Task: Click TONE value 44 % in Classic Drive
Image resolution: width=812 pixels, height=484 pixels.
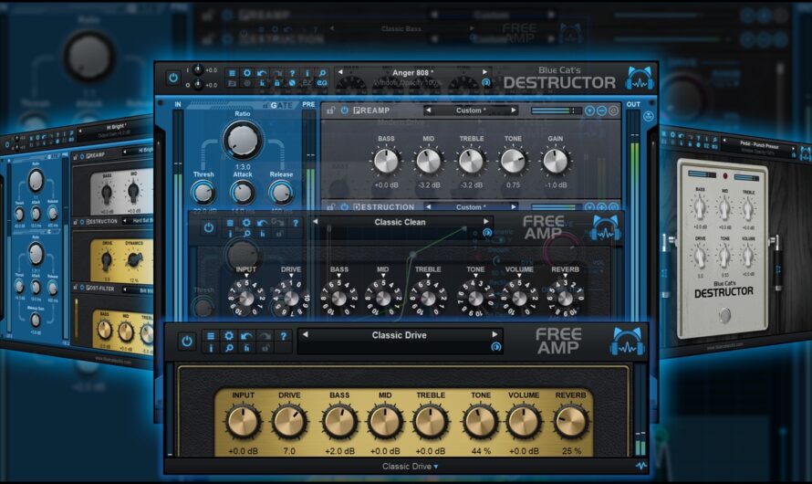Action: tap(481, 451)
